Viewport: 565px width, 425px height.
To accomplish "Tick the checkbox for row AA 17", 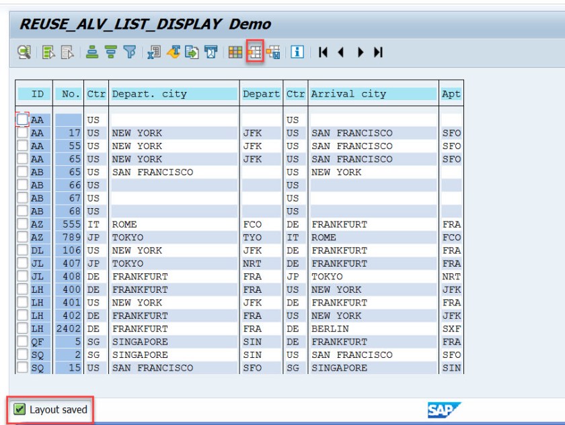I will pos(22,133).
